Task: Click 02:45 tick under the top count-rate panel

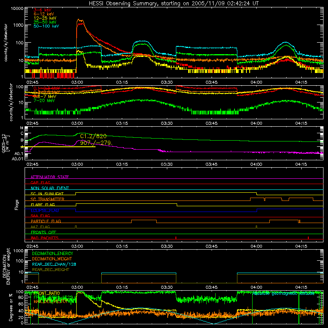Action: 32,82
